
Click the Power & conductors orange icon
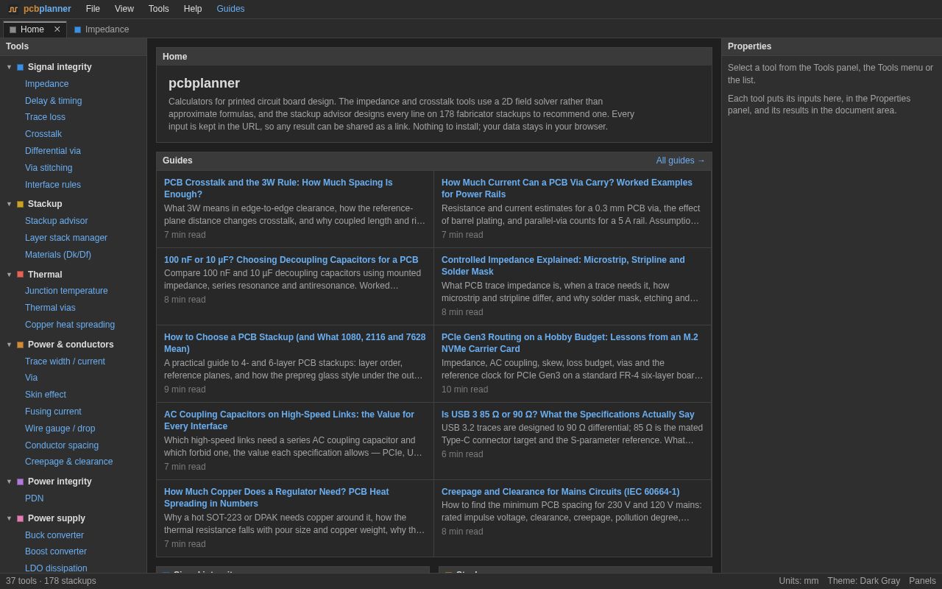[x=21, y=345]
